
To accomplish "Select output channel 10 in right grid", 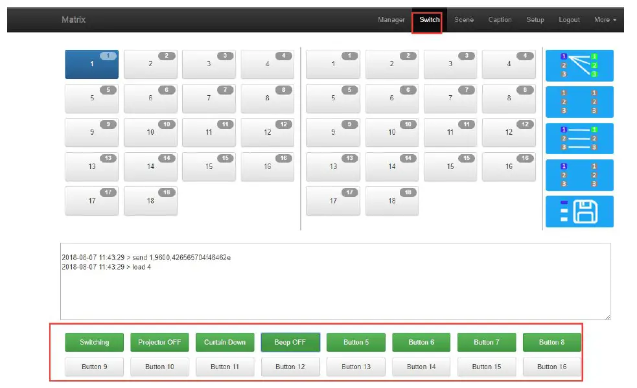I will tap(391, 132).
